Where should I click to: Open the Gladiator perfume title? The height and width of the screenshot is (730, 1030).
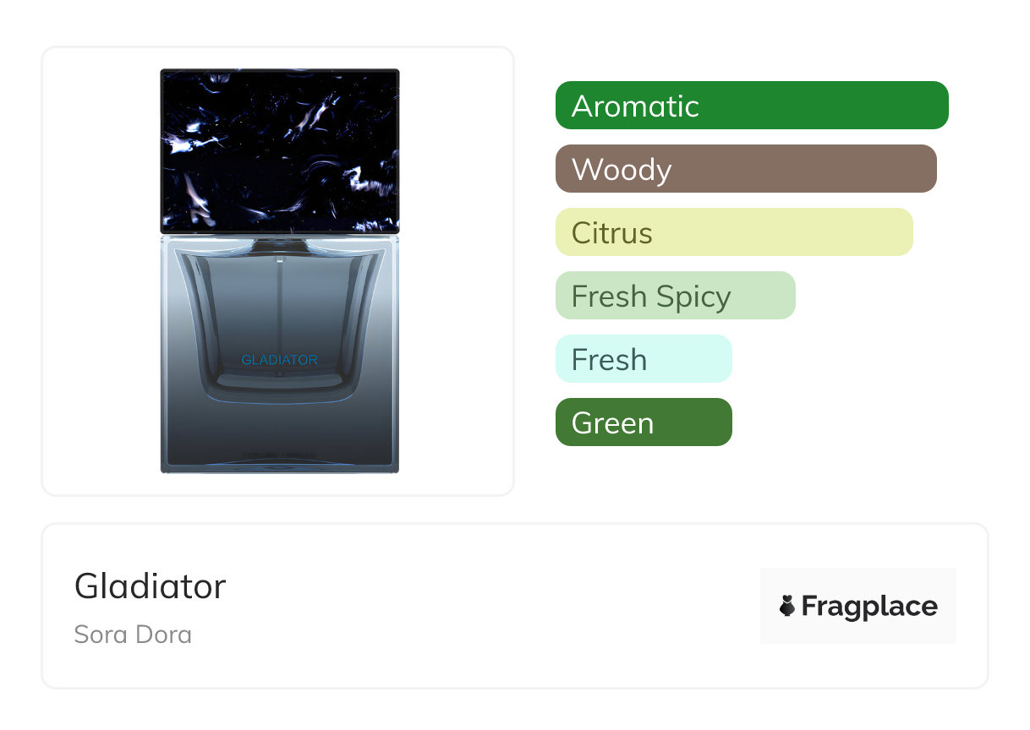150,586
